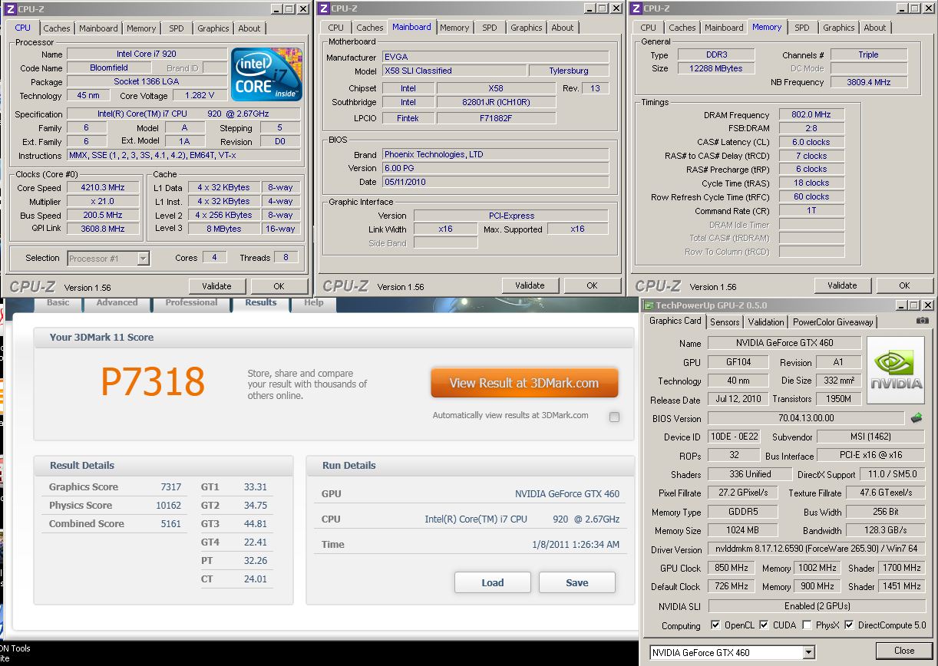This screenshot has width=938, height=666.
Task: Click the GPU-Z Close button
Action: [x=904, y=651]
